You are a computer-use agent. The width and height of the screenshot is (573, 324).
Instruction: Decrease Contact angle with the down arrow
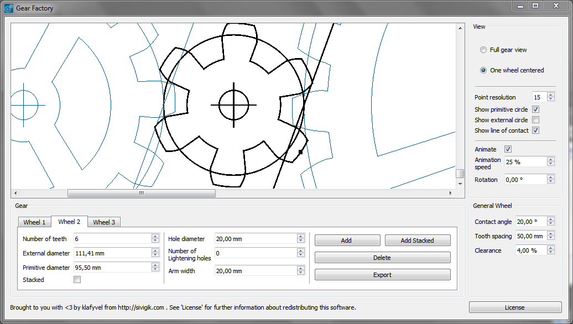(551, 223)
